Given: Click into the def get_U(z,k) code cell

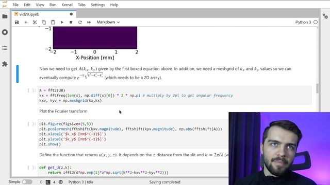Looking at the screenshot, I should [x=133, y=170].
